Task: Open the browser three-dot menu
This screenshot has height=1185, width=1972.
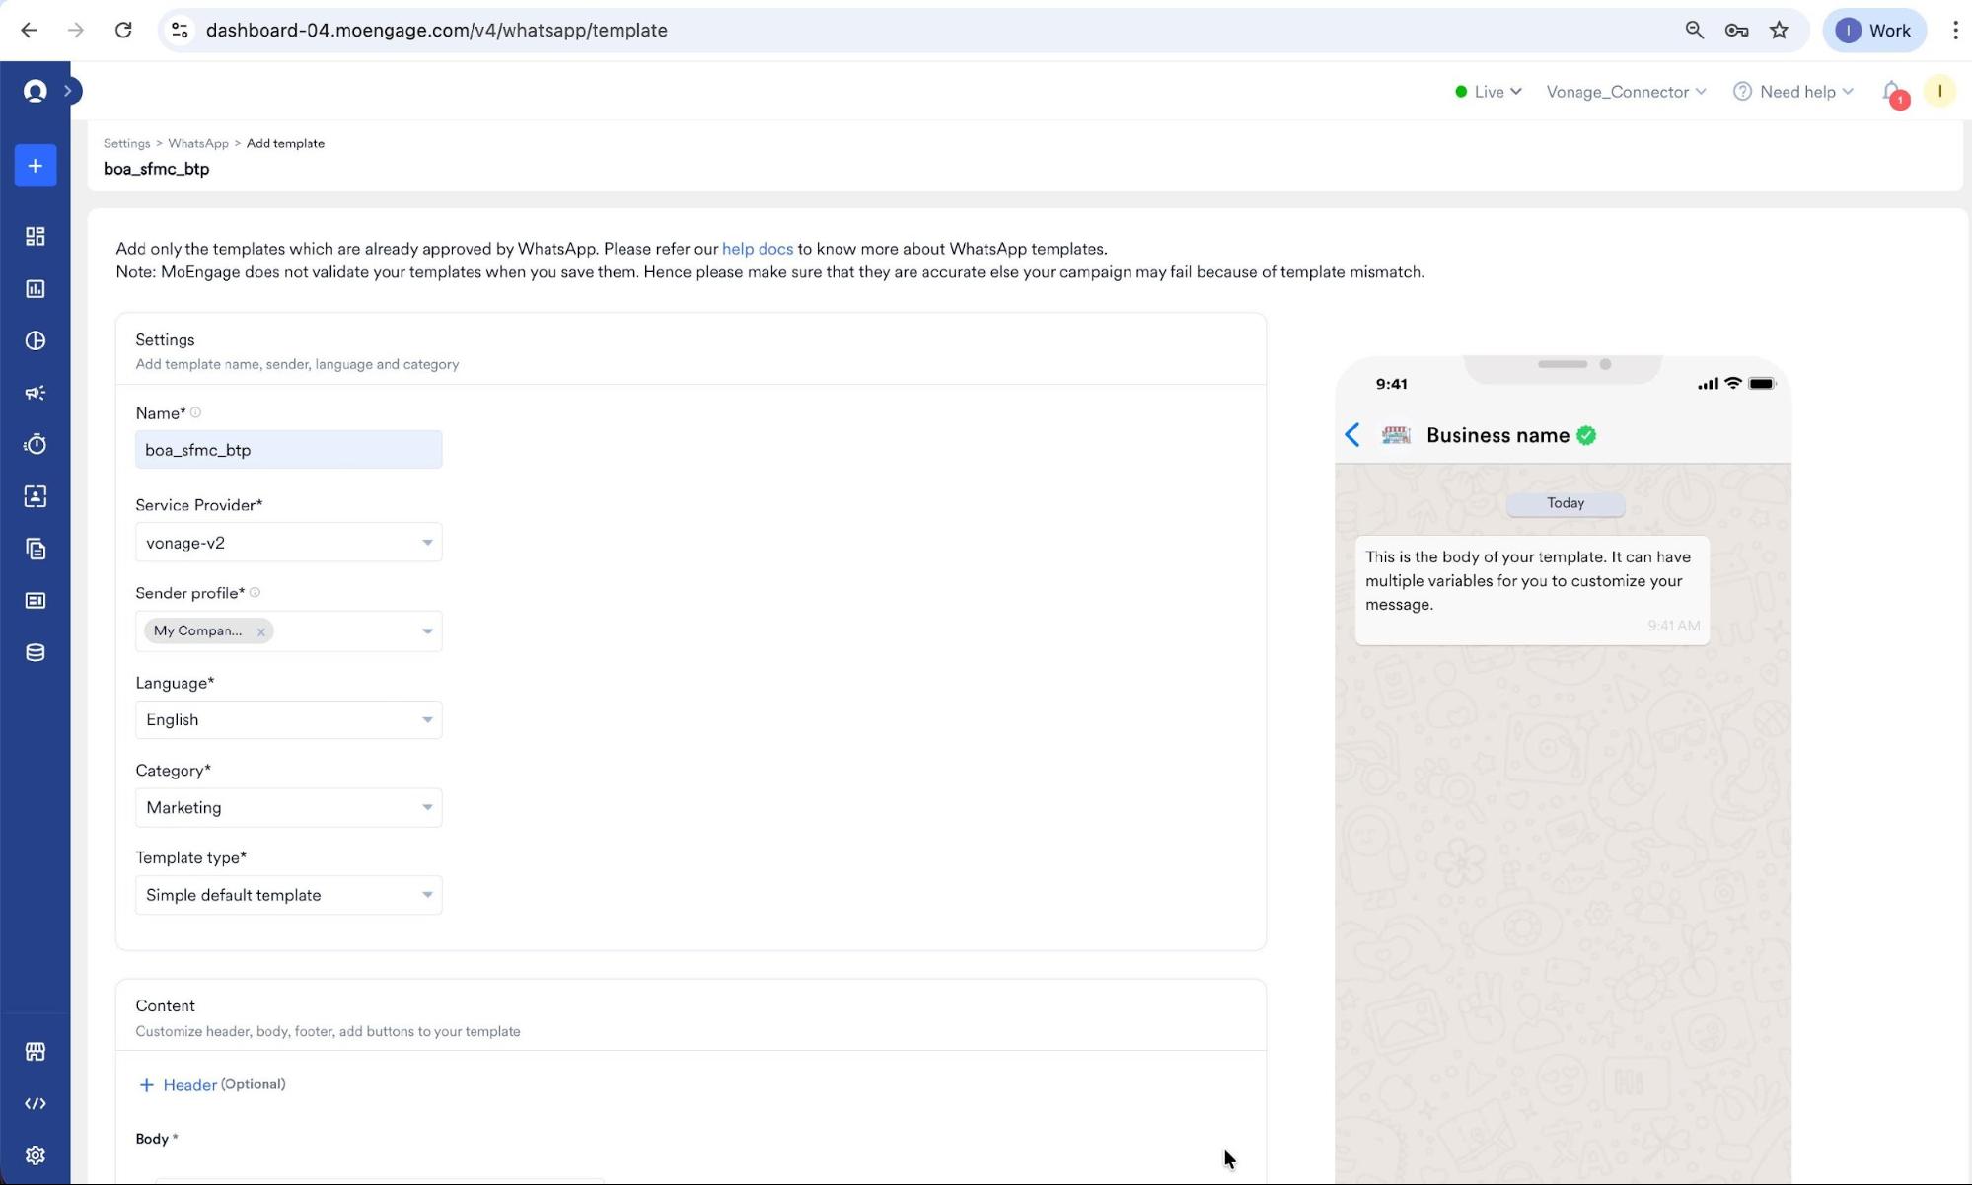Action: click(x=1955, y=30)
